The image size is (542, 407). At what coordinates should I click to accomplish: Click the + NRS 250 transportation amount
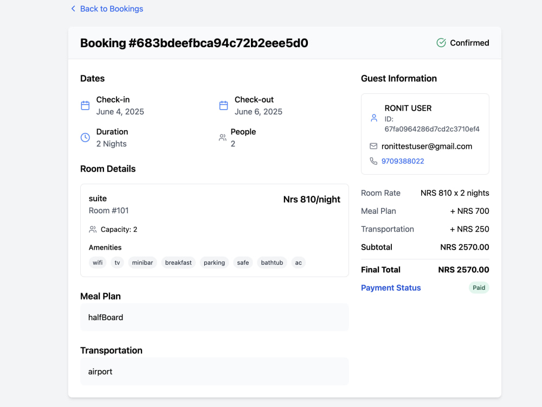(469, 229)
